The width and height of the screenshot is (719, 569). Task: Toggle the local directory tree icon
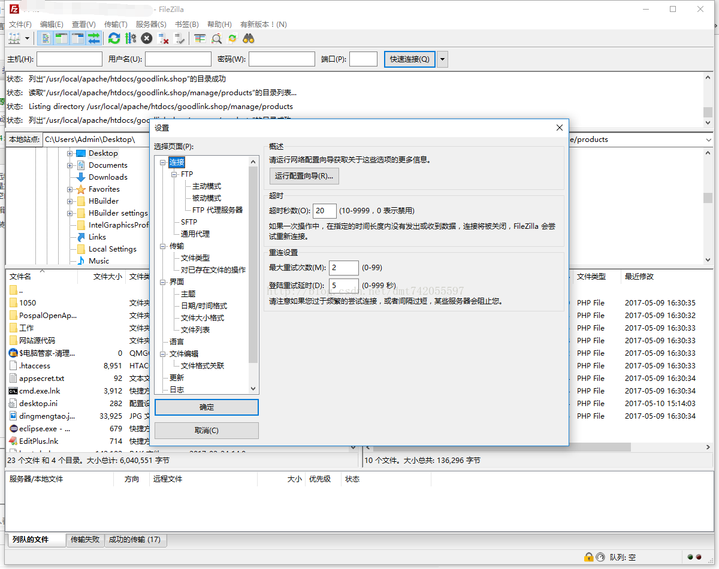coord(62,38)
